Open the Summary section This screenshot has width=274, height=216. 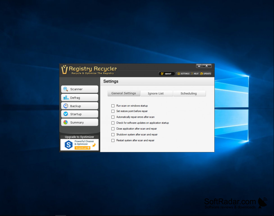coord(79,122)
